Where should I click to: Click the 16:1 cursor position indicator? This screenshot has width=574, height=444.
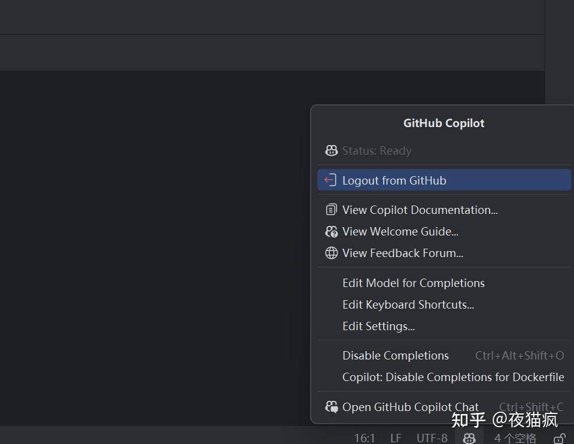coord(365,438)
